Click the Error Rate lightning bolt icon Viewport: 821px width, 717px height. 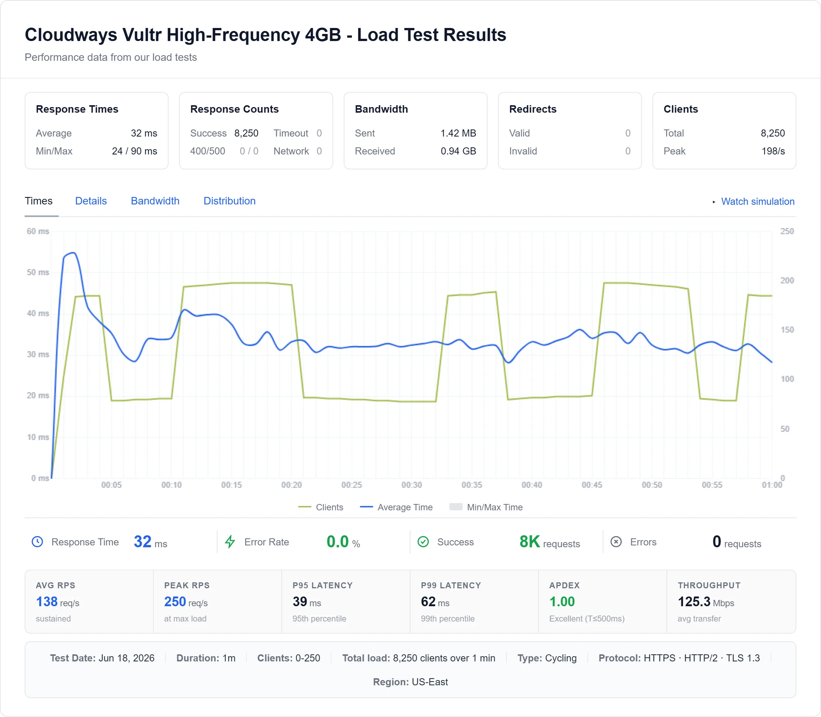click(230, 542)
